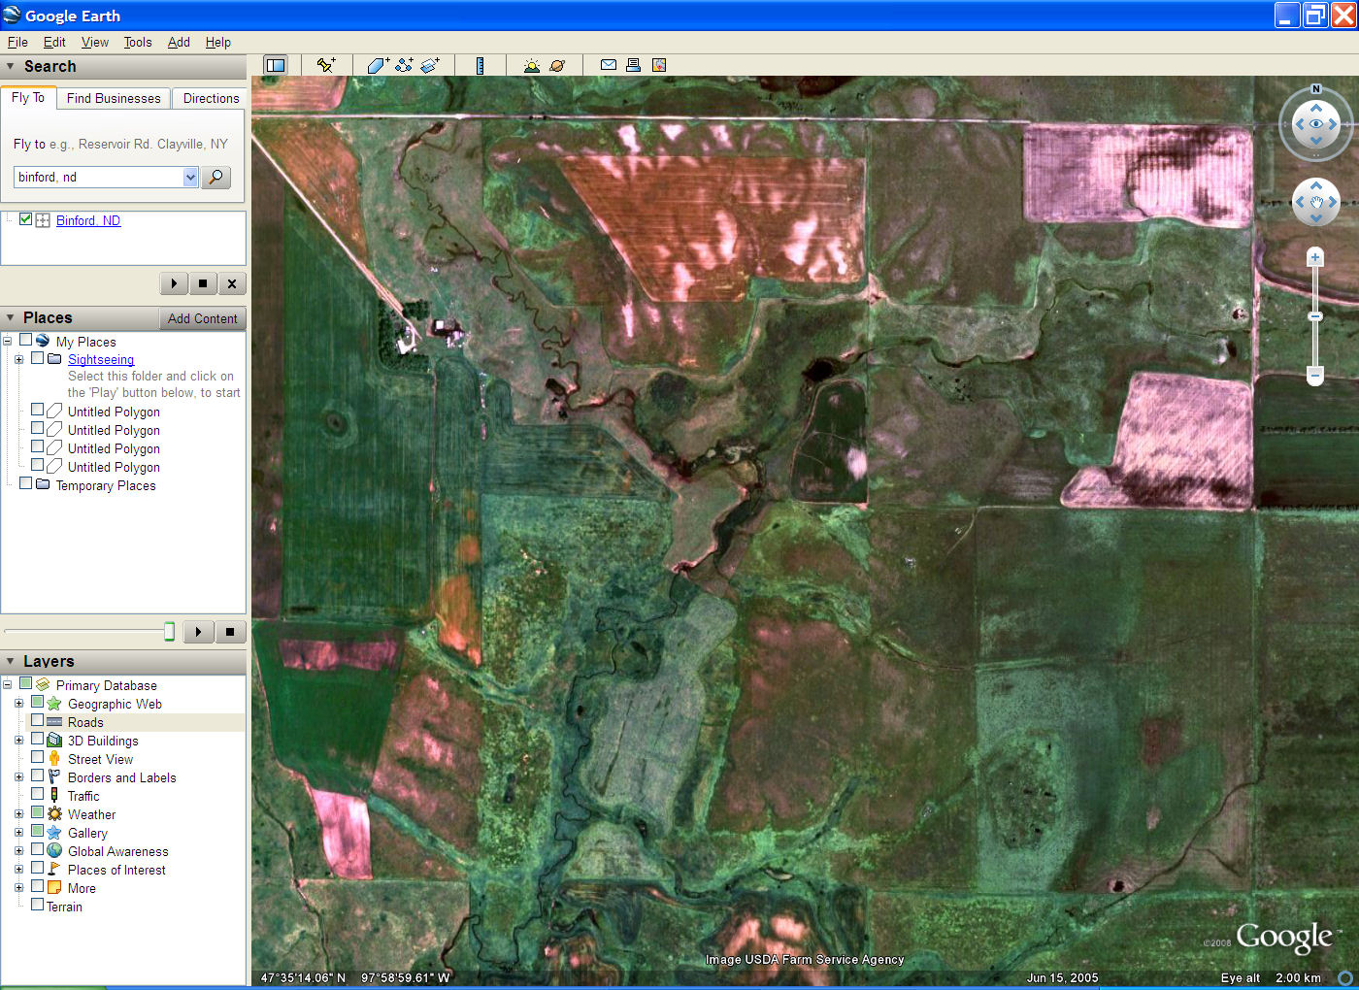
Task: Click Places panel stop button
Action: [230, 632]
